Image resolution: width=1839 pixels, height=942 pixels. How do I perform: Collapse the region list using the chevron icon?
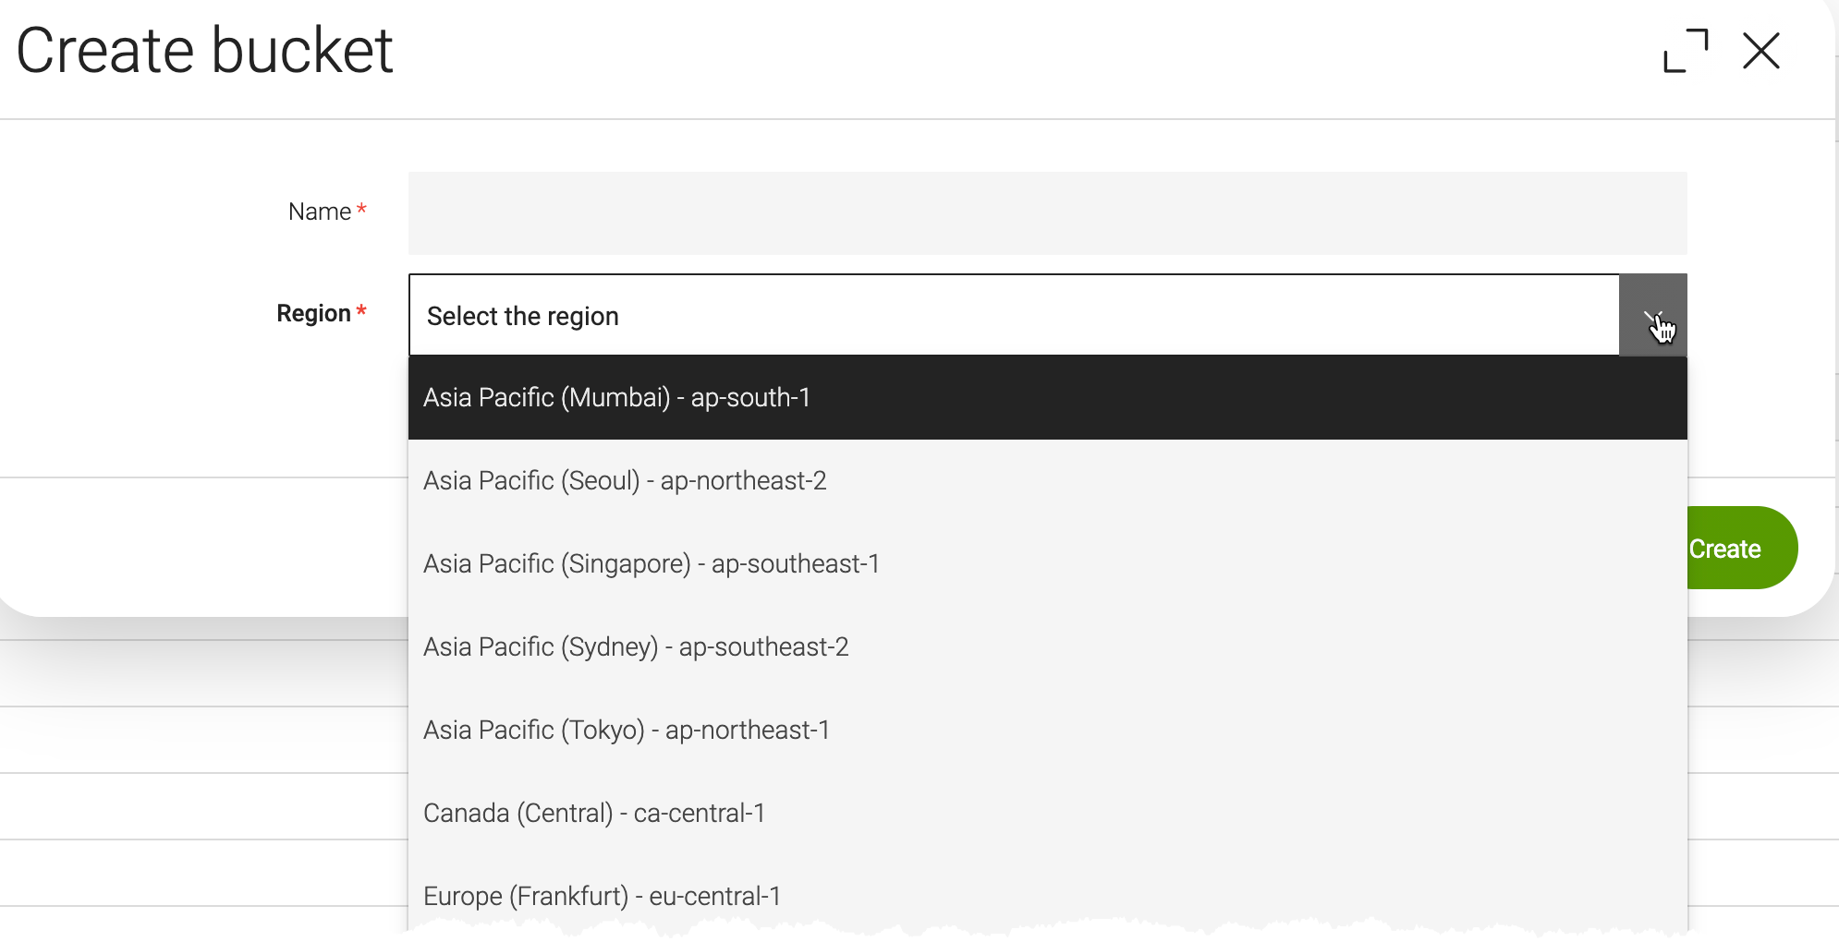tap(1652, 315)
